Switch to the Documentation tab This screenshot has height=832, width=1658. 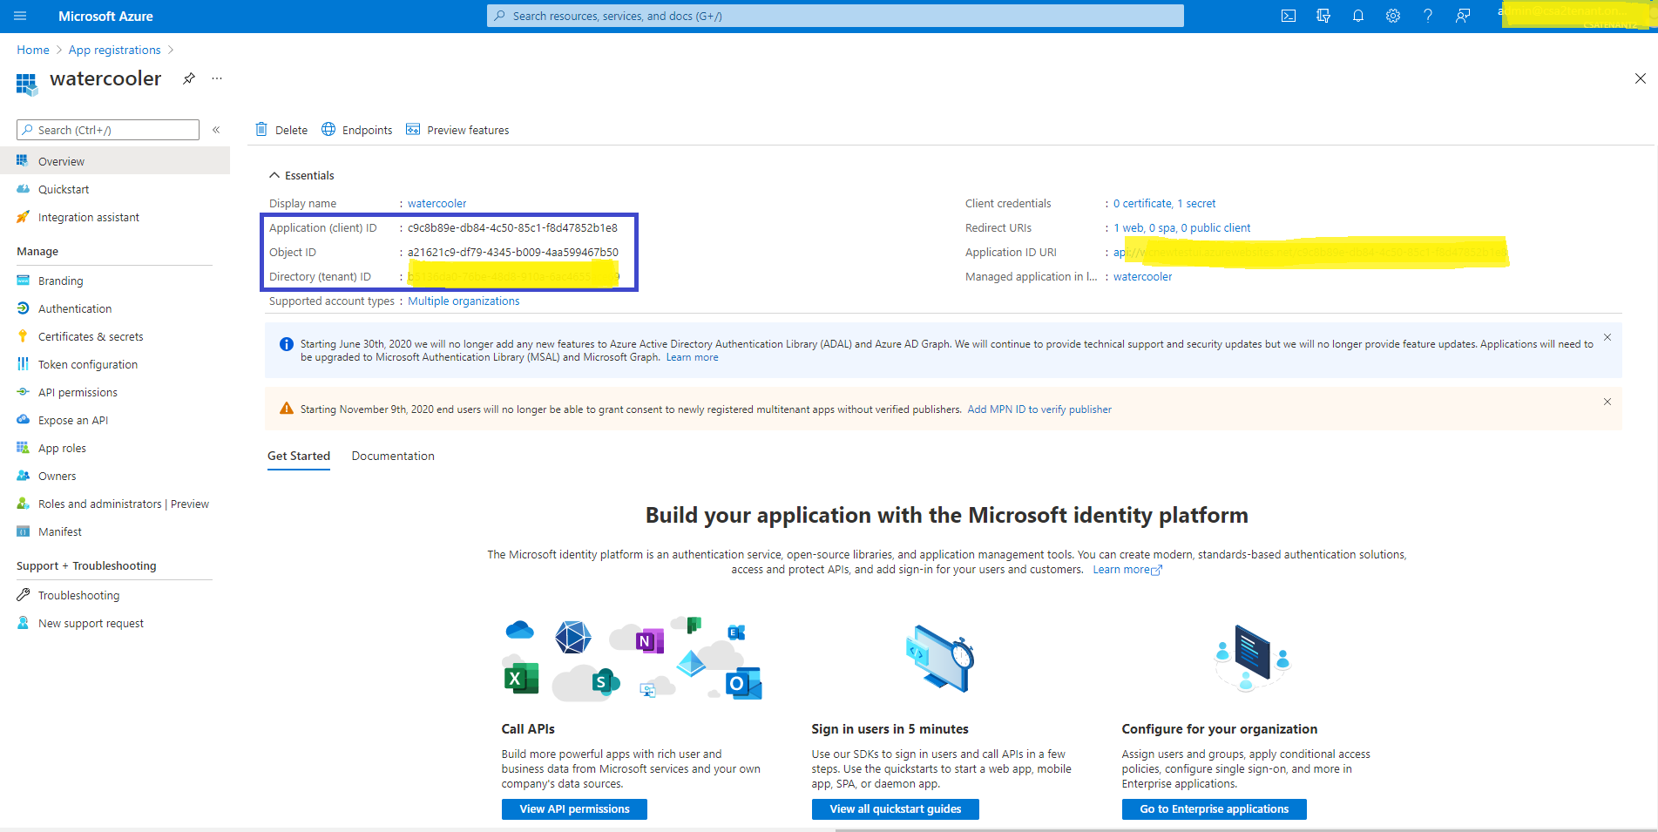[393, 456]
